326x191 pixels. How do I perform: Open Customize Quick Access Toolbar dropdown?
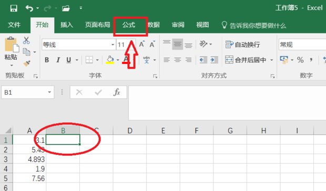coord(81,8)
